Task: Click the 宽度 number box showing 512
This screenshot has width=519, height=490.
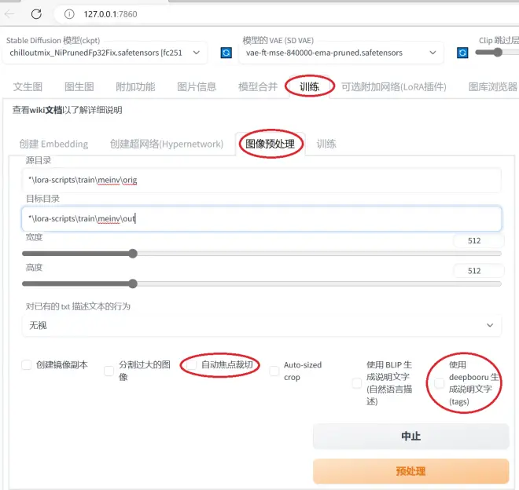Action: coord(478,241)
